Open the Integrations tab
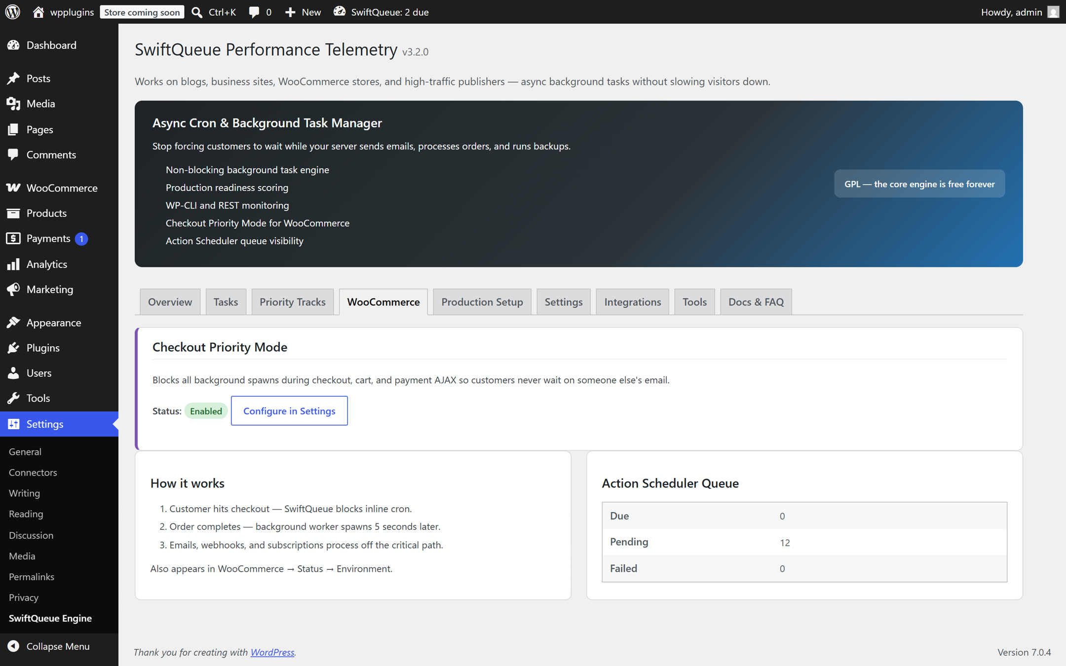This screenshot has height=666, width=1066. [x=632, y=302]
